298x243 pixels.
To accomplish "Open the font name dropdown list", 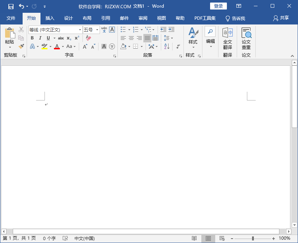I will (80, 30).
